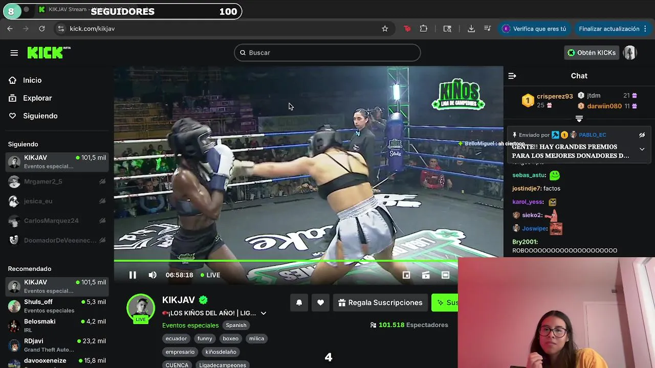Open Explorar in the sidebar

pyautogui.click(x=37, y=98)
